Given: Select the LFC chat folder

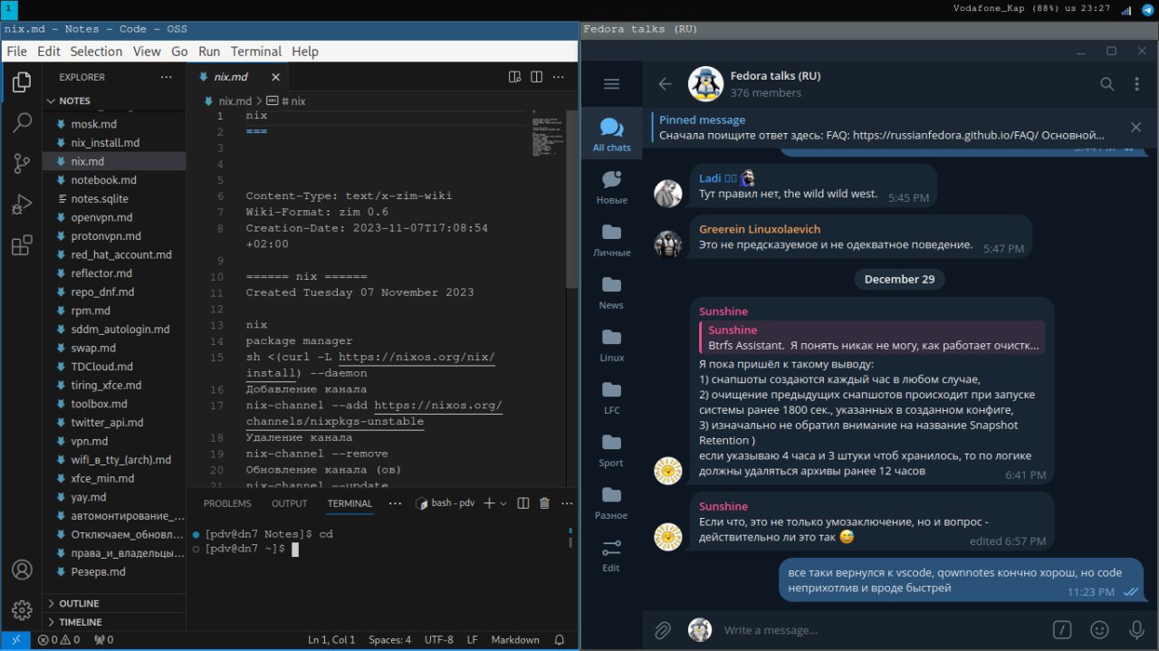Looking at the screenshot, I should [611, 397].
